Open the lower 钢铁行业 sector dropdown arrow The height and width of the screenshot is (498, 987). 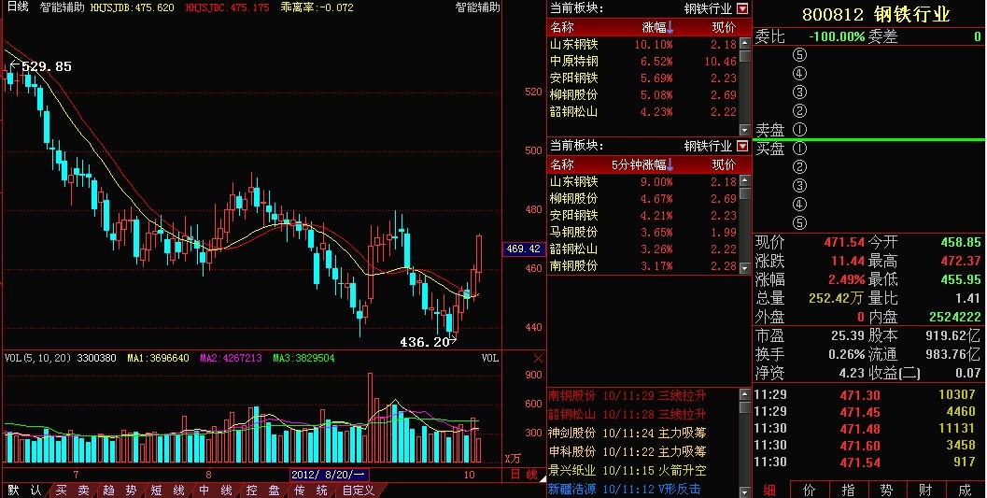[x=742, y=146]
